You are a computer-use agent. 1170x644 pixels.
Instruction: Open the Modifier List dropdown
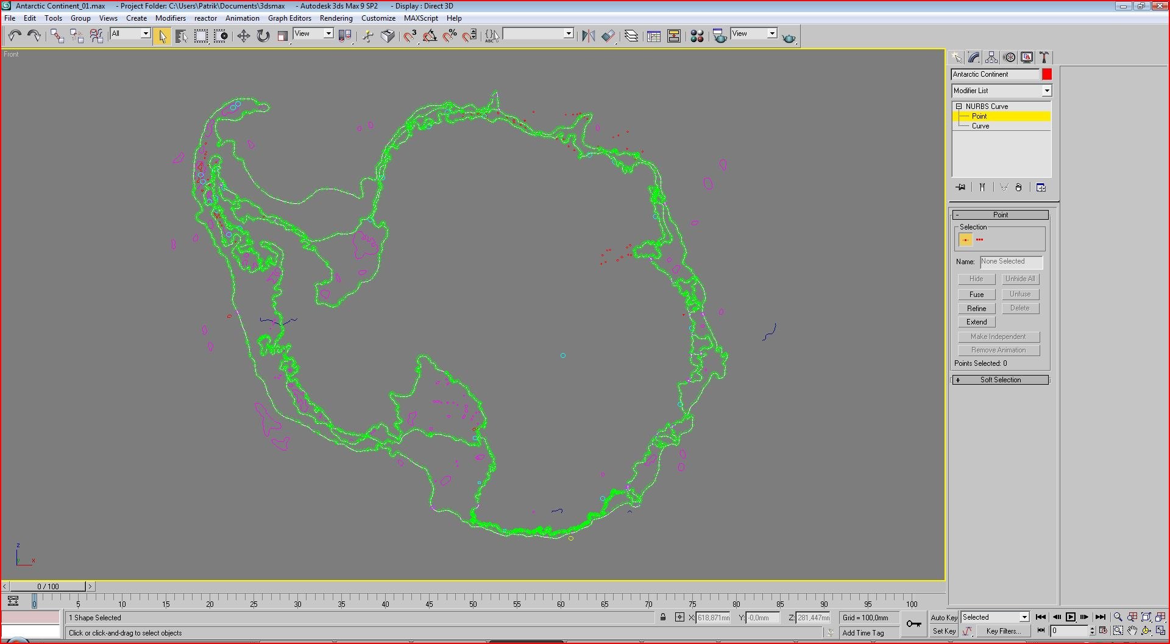click(x=1001, y=91)
